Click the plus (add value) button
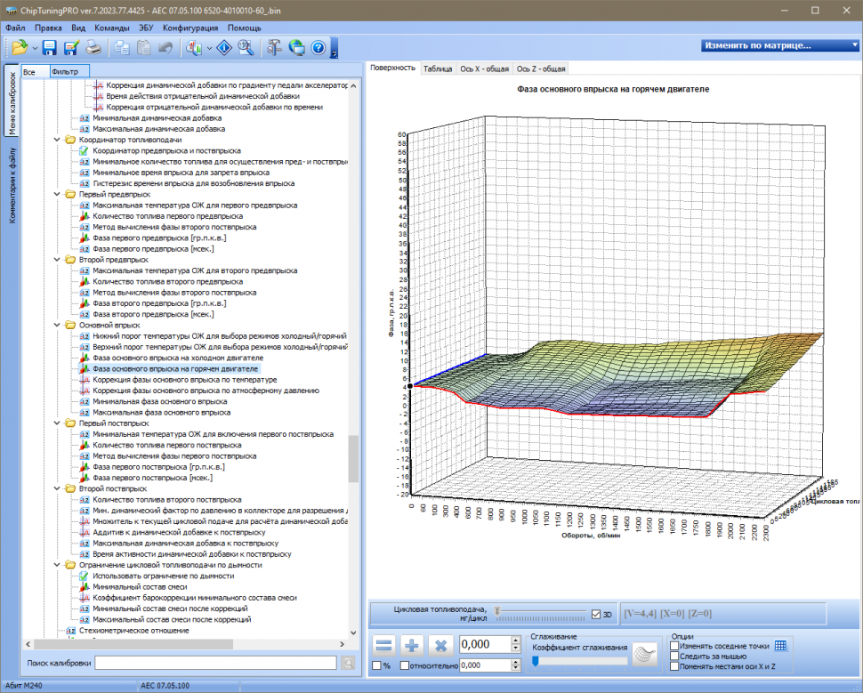This screenshot has height=693, width=863. pyautogui.click(x=412, y=645)
